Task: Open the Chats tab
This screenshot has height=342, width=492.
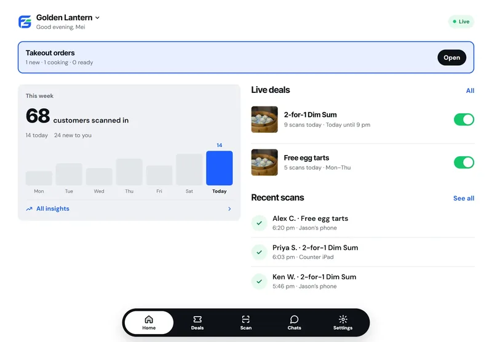Action: 295,322
